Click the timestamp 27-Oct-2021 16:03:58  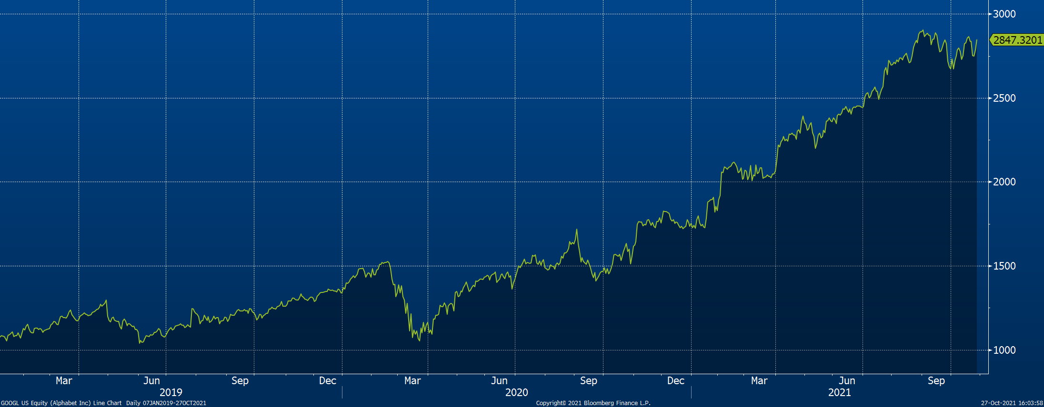click(x=1012, y=403)
